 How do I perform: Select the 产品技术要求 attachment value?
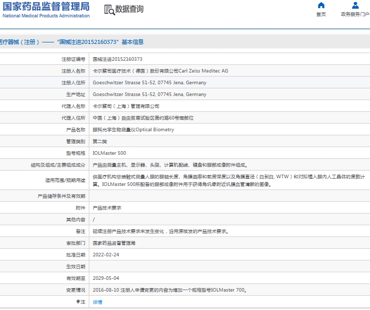[x=107, y=208]
